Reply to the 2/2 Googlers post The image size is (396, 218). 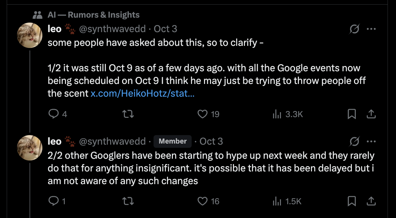tap(53, 201)
